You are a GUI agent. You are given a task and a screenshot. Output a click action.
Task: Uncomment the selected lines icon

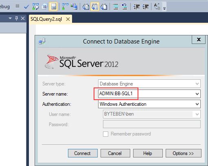click(125, 7)
